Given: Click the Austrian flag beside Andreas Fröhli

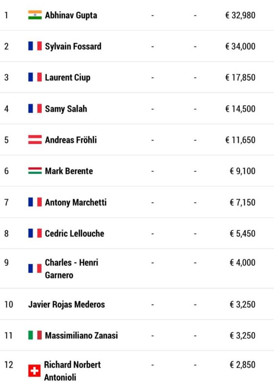Looking at the screenshot, I should tap(35, 139).
